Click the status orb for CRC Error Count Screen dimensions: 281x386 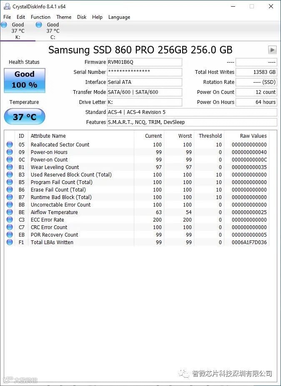tap(10, 227)
